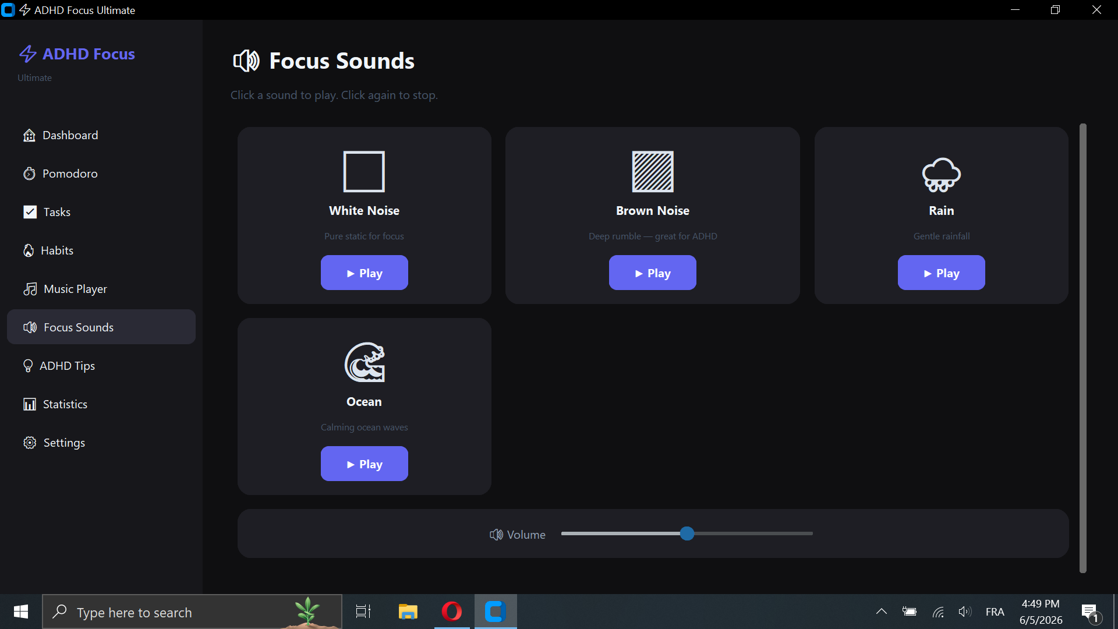Click the Volume slider handle
Viewport: 1118px width, 629px height.
[x=687, y=533]
